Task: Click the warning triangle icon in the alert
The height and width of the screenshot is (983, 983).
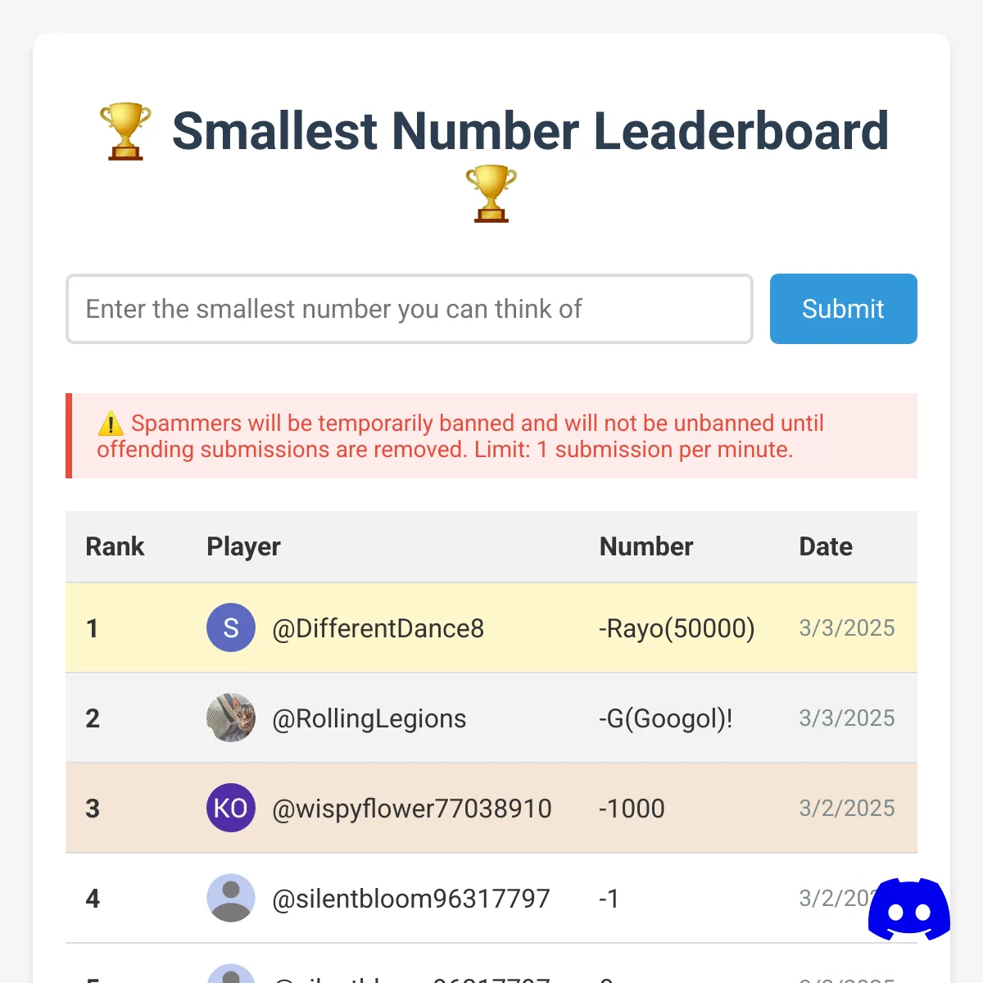Action: (x=111, y=424)
